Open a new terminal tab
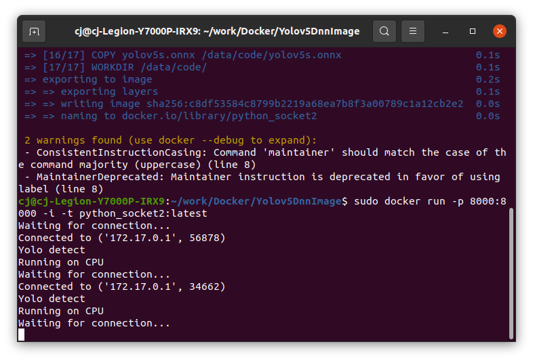The height and width of the screenshot is (361, 533). point(34,32)
